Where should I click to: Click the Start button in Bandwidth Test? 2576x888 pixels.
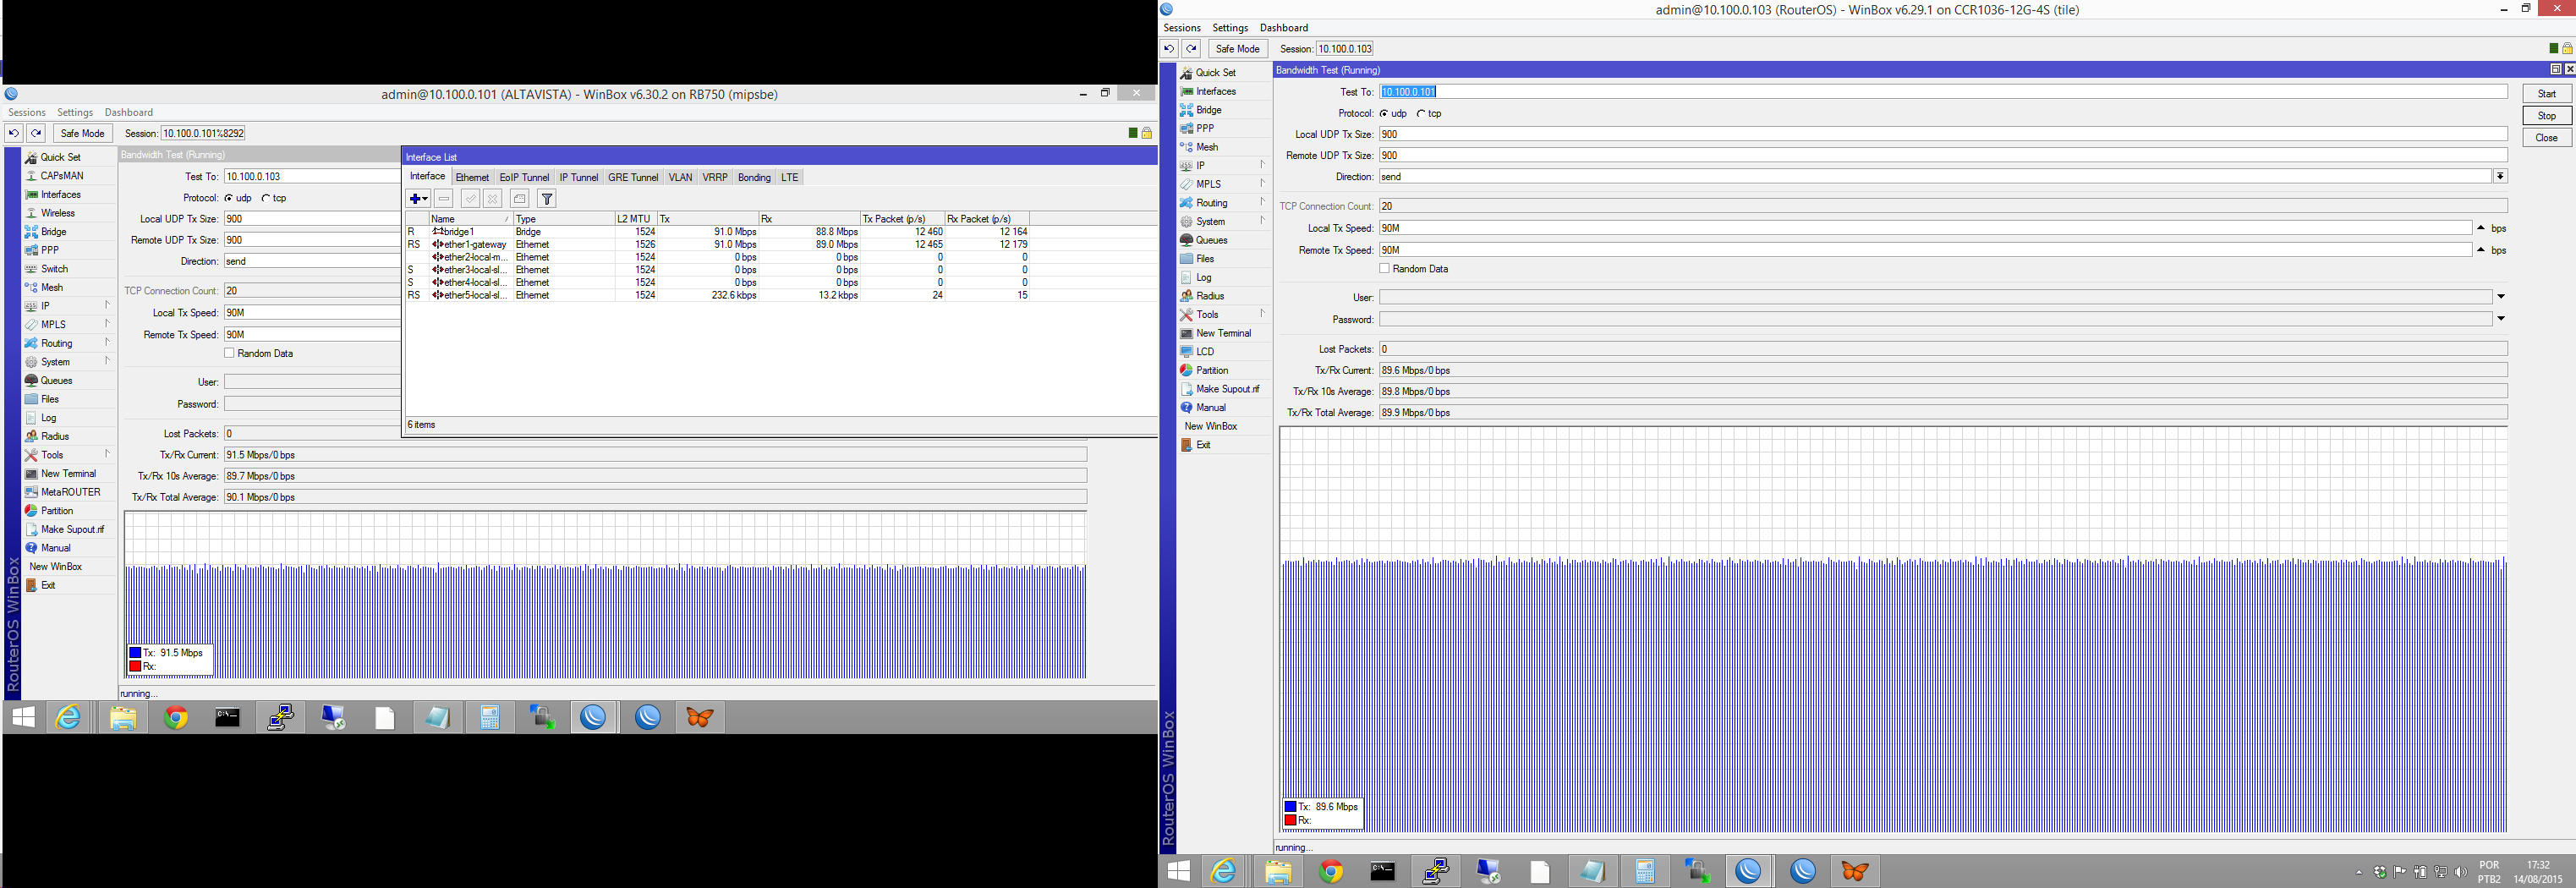click(x=2546, y=94)
